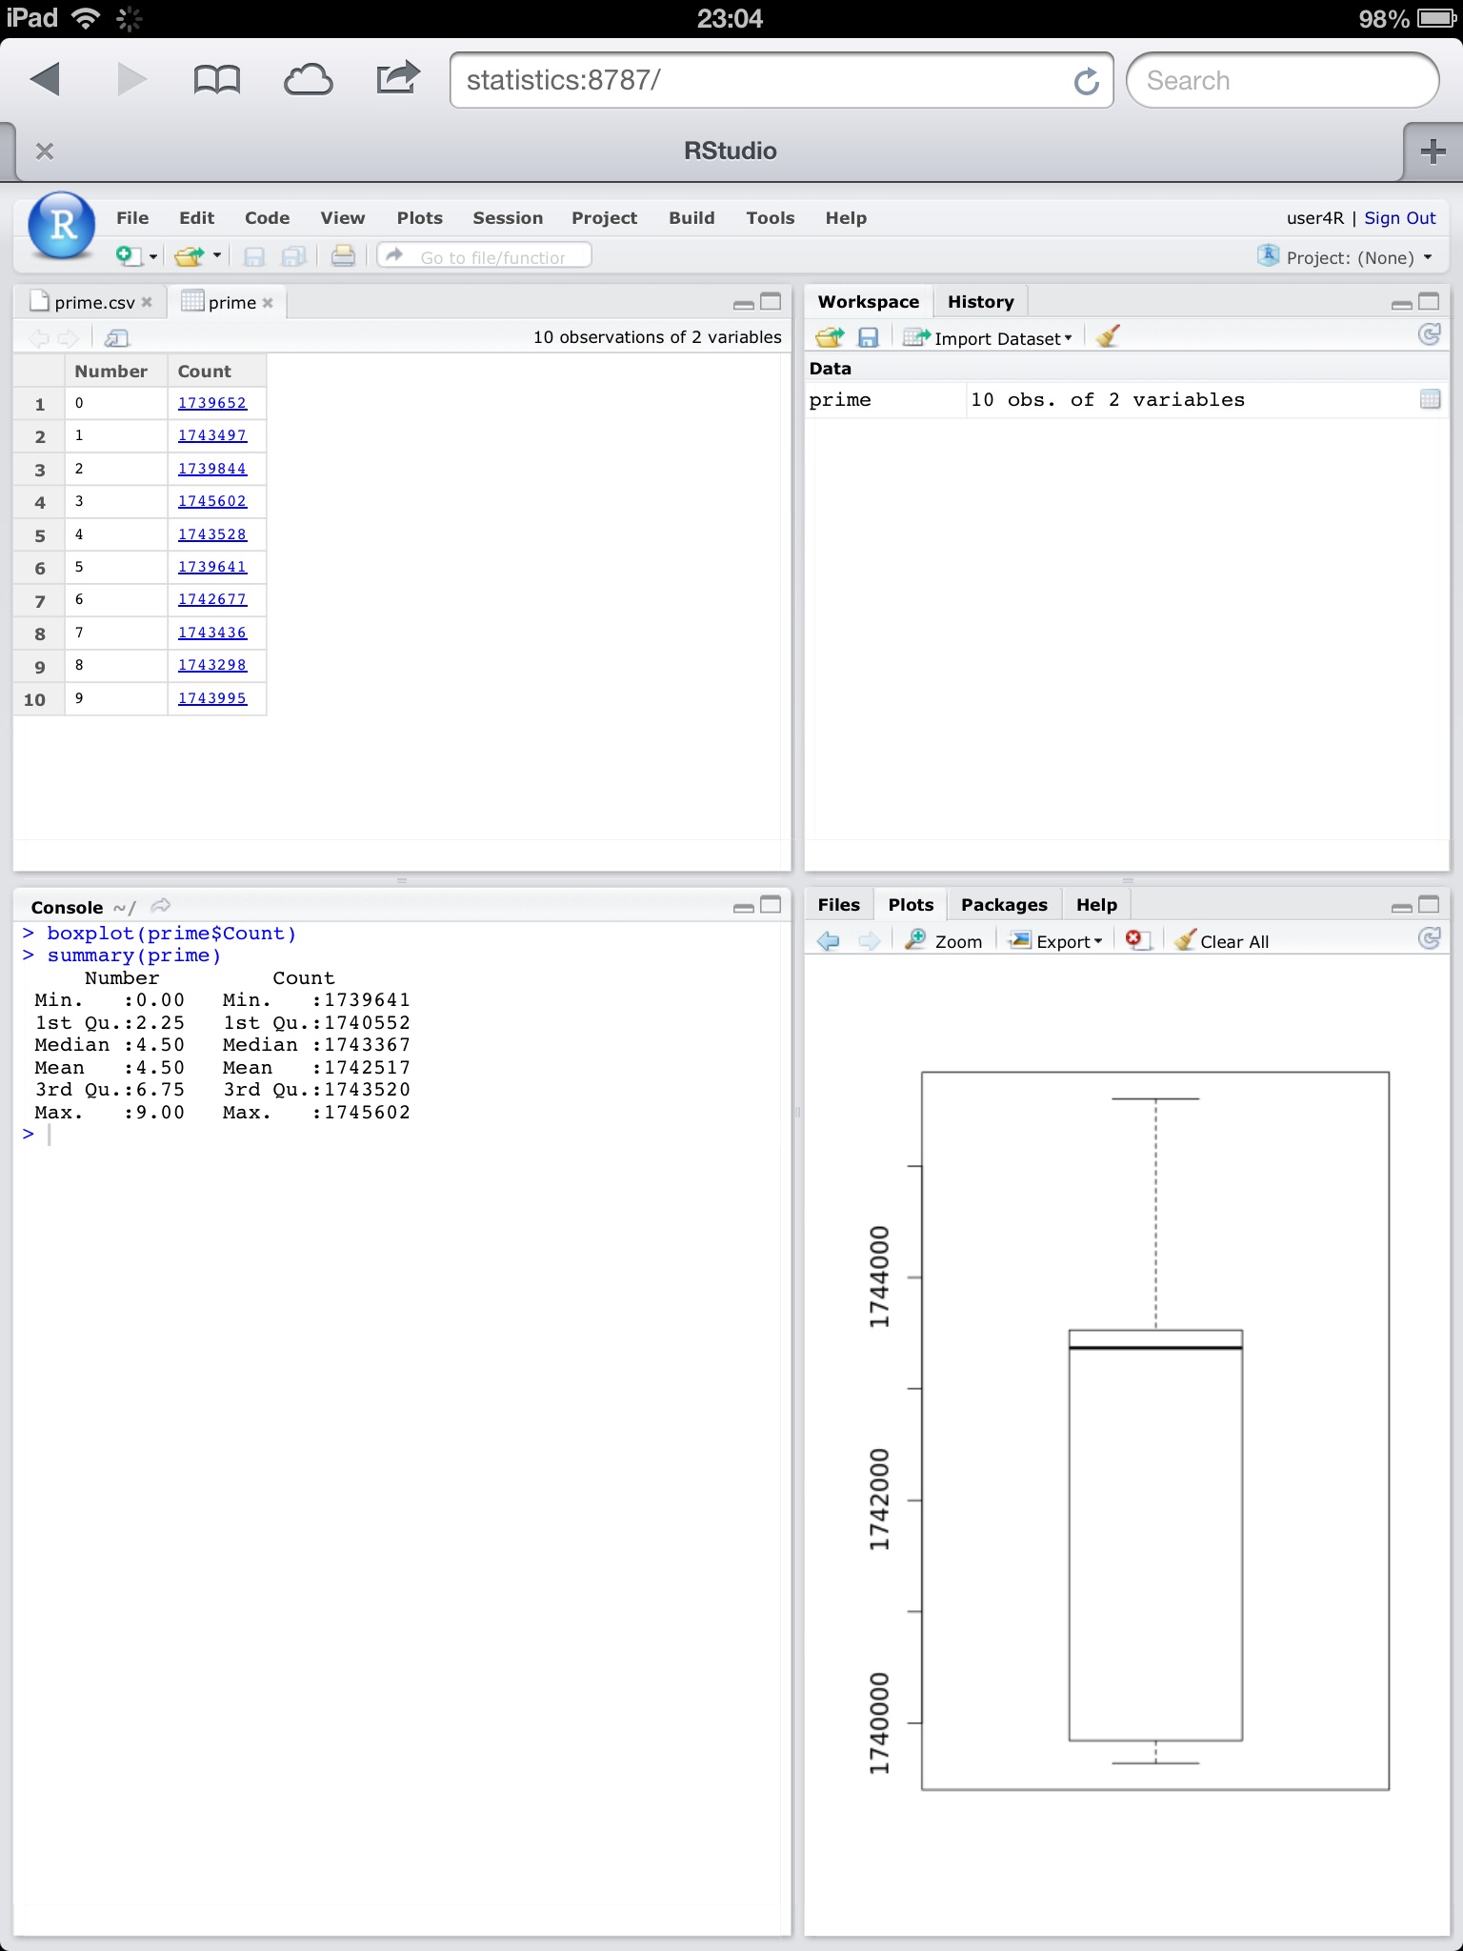The height and width of the screenshot is (1951, 1463).
Task: Click the prime dataset entry
Action: click(x=1126, y=400)
